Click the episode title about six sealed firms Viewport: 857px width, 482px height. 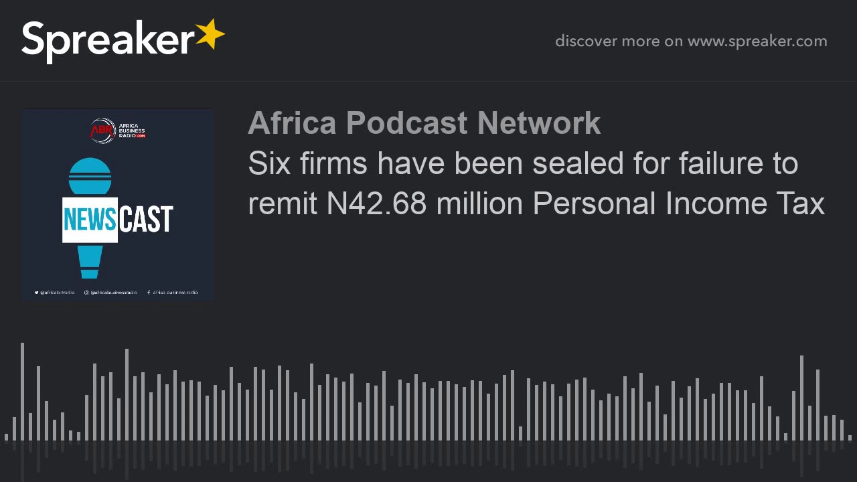tap(522, 163)
